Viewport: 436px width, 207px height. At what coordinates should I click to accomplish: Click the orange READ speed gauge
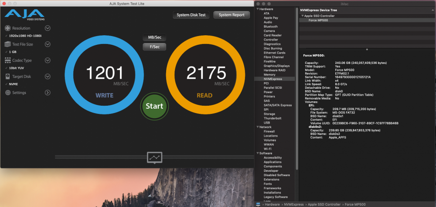pos(205,75)
